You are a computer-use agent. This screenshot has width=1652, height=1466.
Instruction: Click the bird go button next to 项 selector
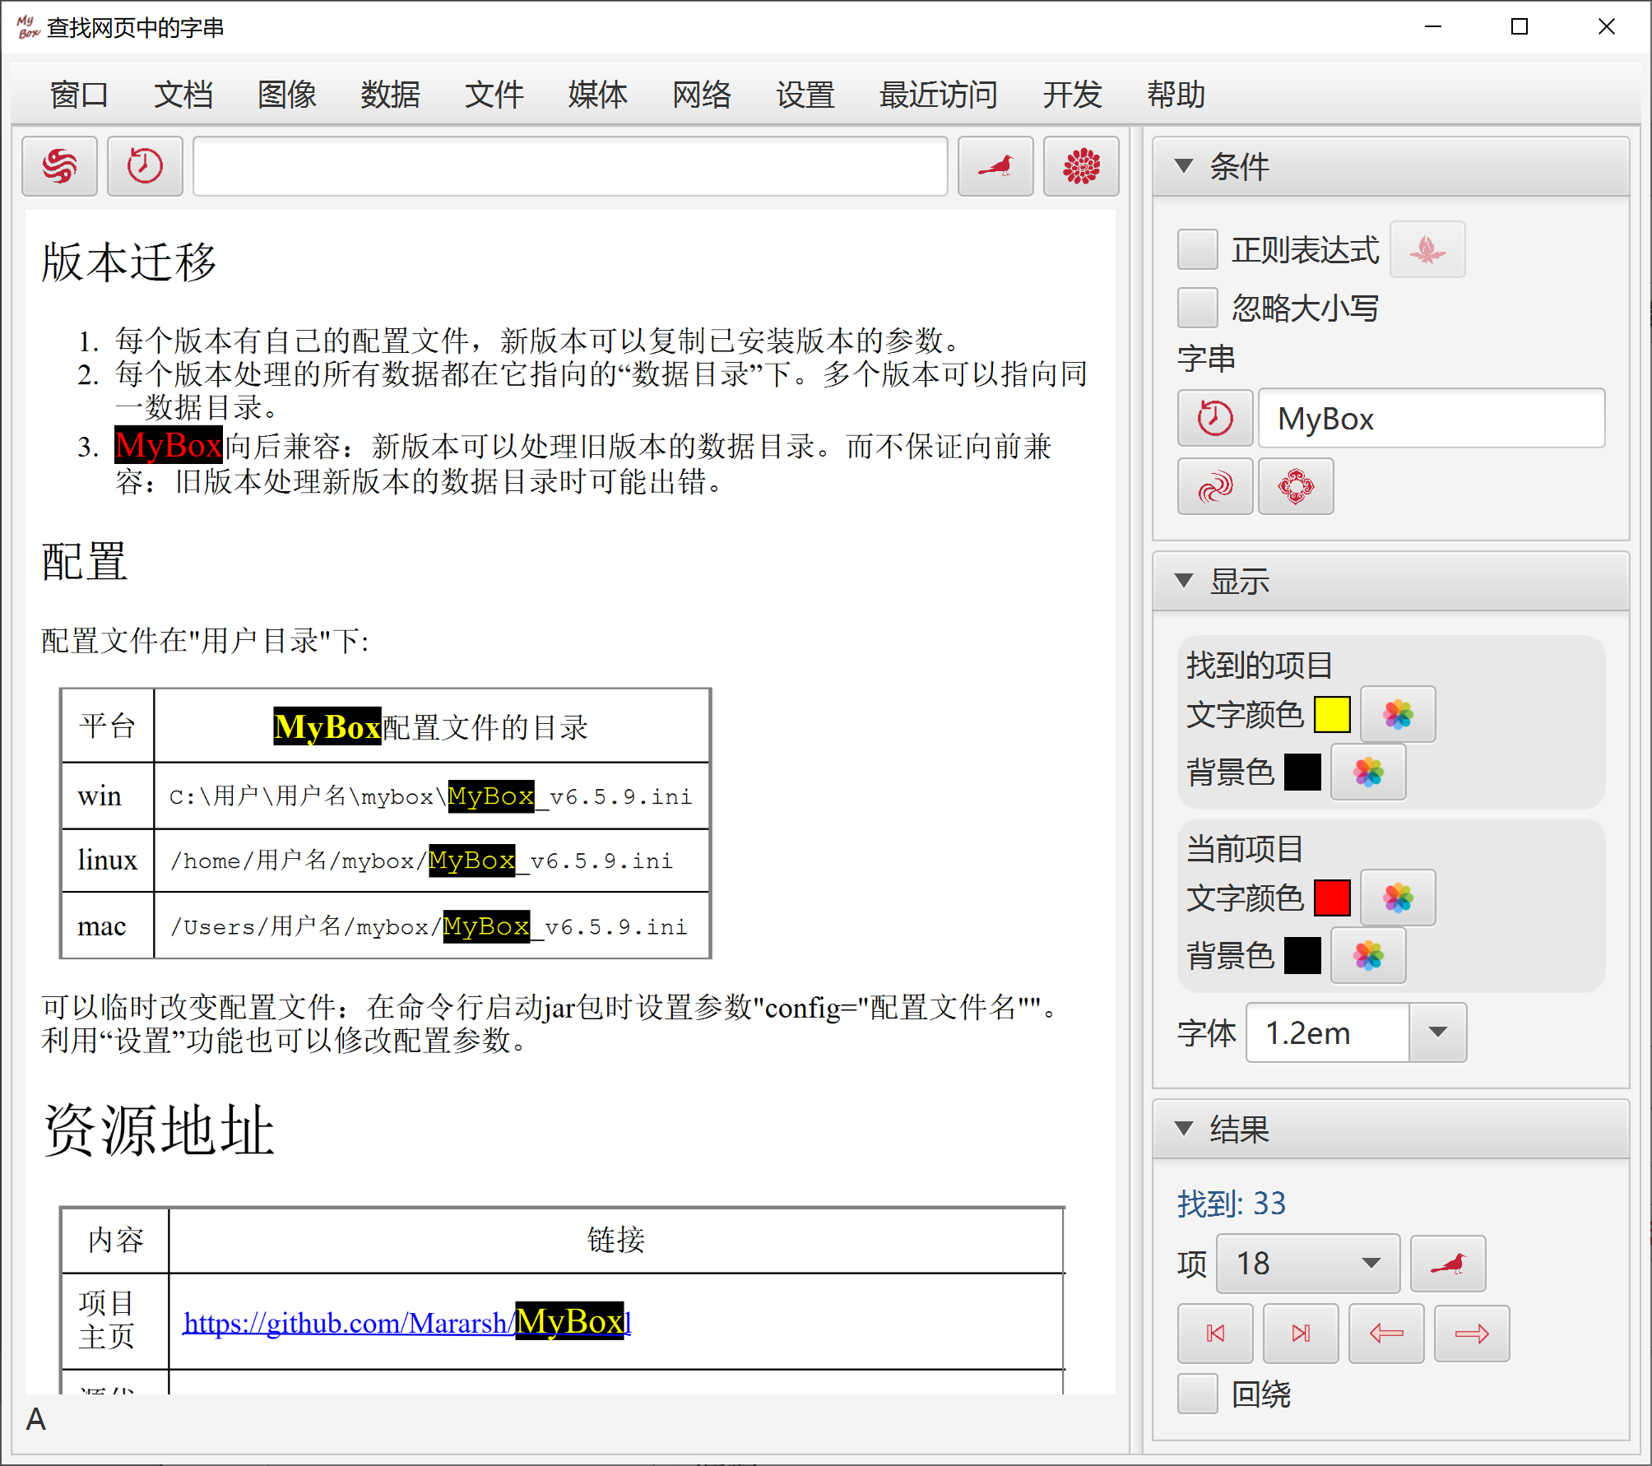pyautogui.click(x=1448, y=1264)
